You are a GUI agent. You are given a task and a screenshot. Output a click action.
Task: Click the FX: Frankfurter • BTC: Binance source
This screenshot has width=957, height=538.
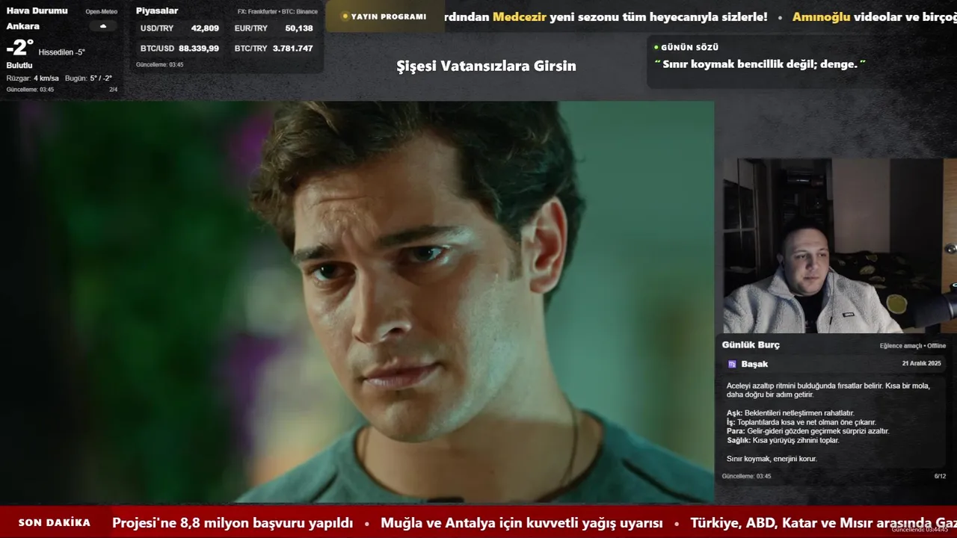click(x=277, y=12)
